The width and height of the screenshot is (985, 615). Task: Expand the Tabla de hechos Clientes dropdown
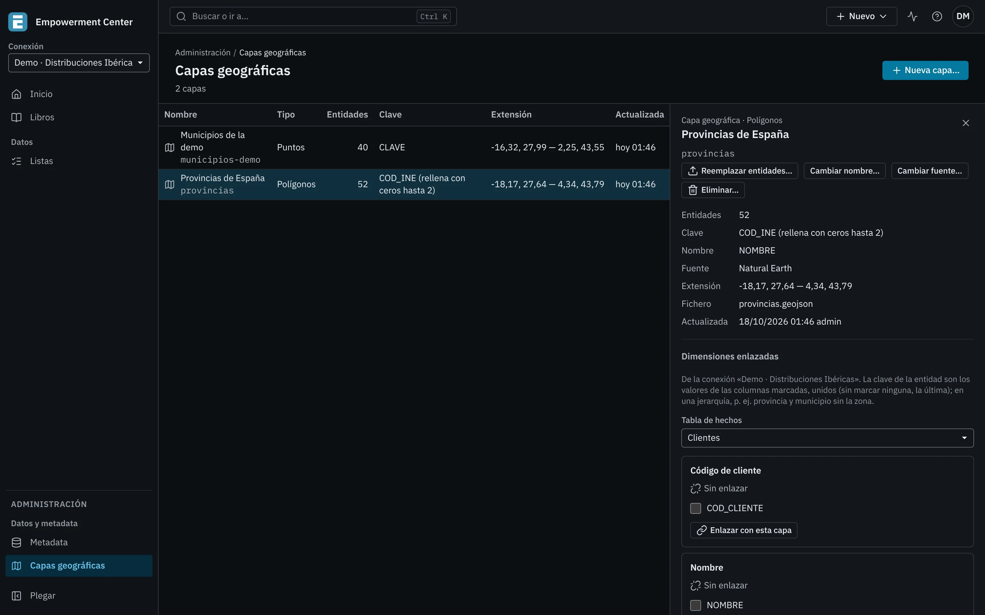coord(827,438)
